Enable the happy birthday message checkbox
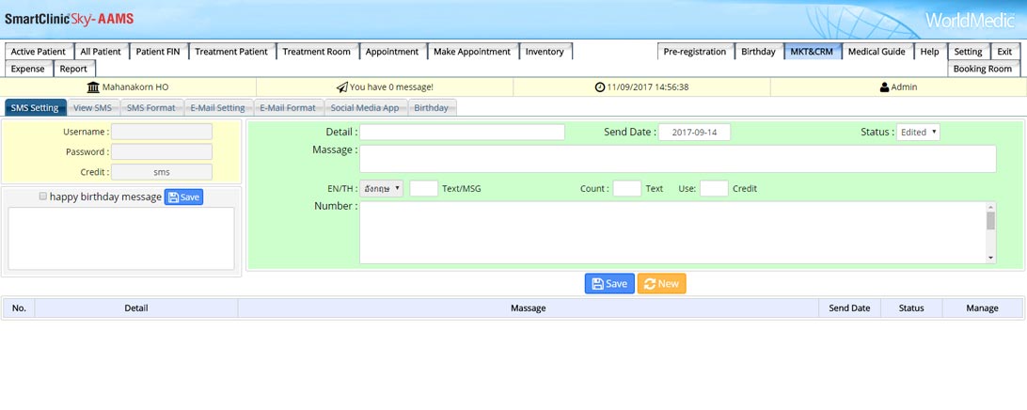1027x410 pixels. (43, 197)
